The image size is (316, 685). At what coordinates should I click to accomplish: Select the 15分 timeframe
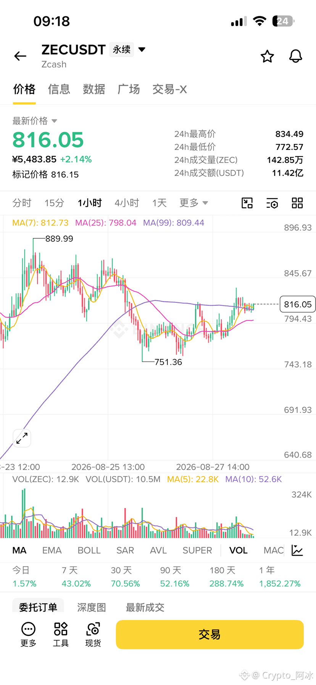pos(54,203)
